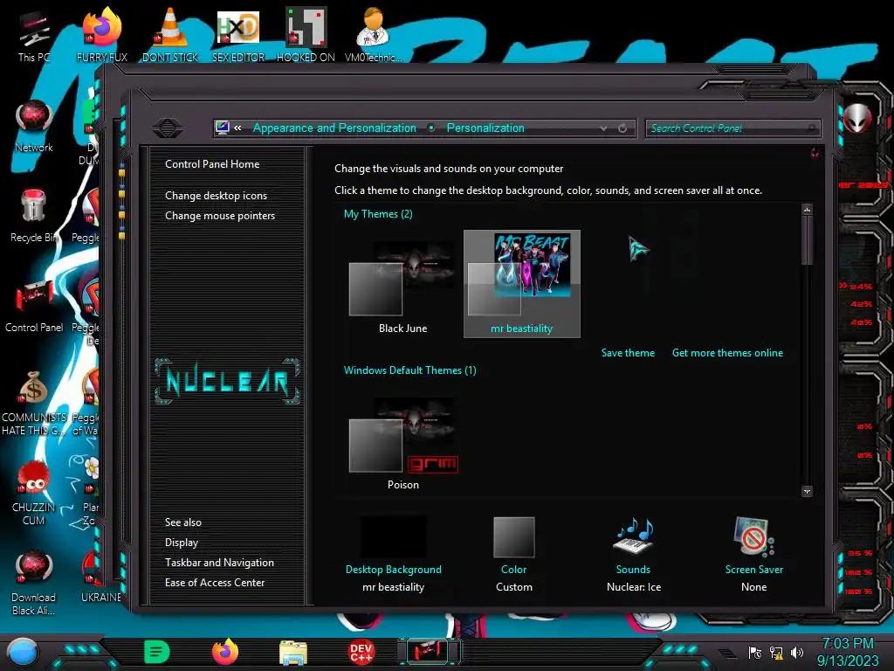The height and width of the screenshot is (671, 894).
Task: Apply the Poison default theme
Action: (402, 441)
